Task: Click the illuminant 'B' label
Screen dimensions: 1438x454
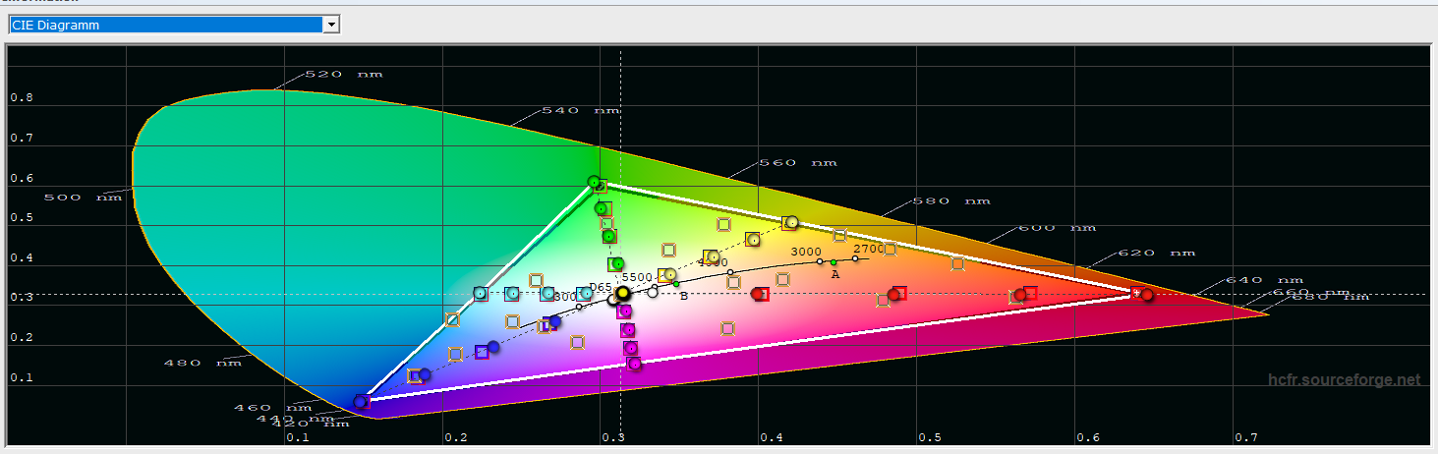Action: click(x=684, y=295)
